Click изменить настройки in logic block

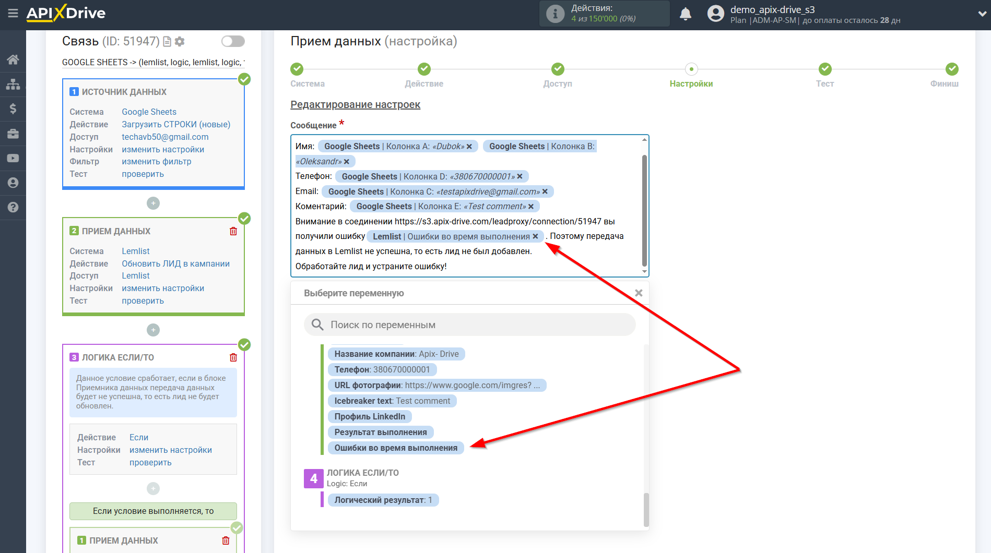171,450
